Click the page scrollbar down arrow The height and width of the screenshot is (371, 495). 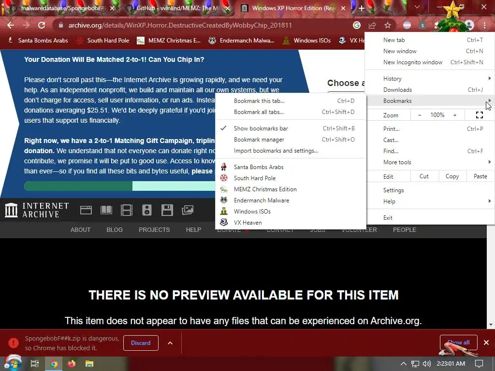pos(491,325)
